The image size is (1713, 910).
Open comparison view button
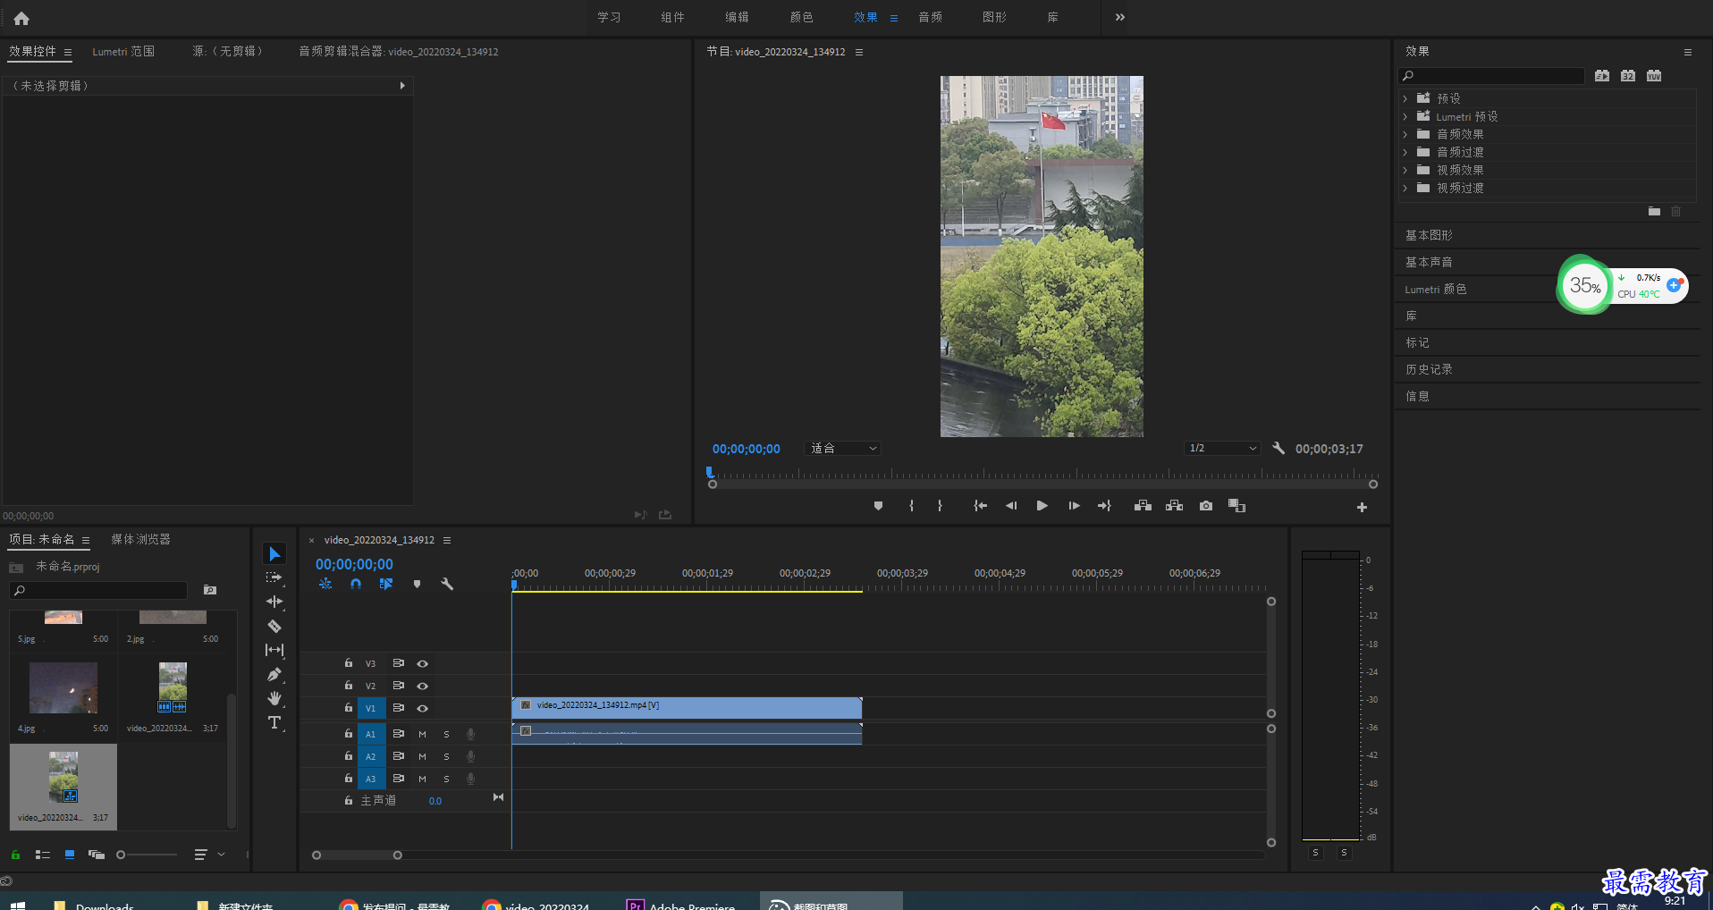(1237, 506)
